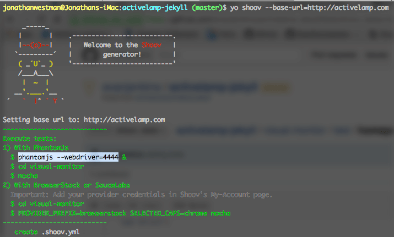
Task: Click the first '$ cd visual-monitor' line under PhantomJs
Action: [47, 167]
